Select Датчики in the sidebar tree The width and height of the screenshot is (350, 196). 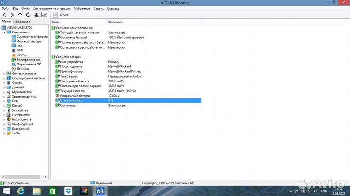pyautogui.click(x=22, y=69)
